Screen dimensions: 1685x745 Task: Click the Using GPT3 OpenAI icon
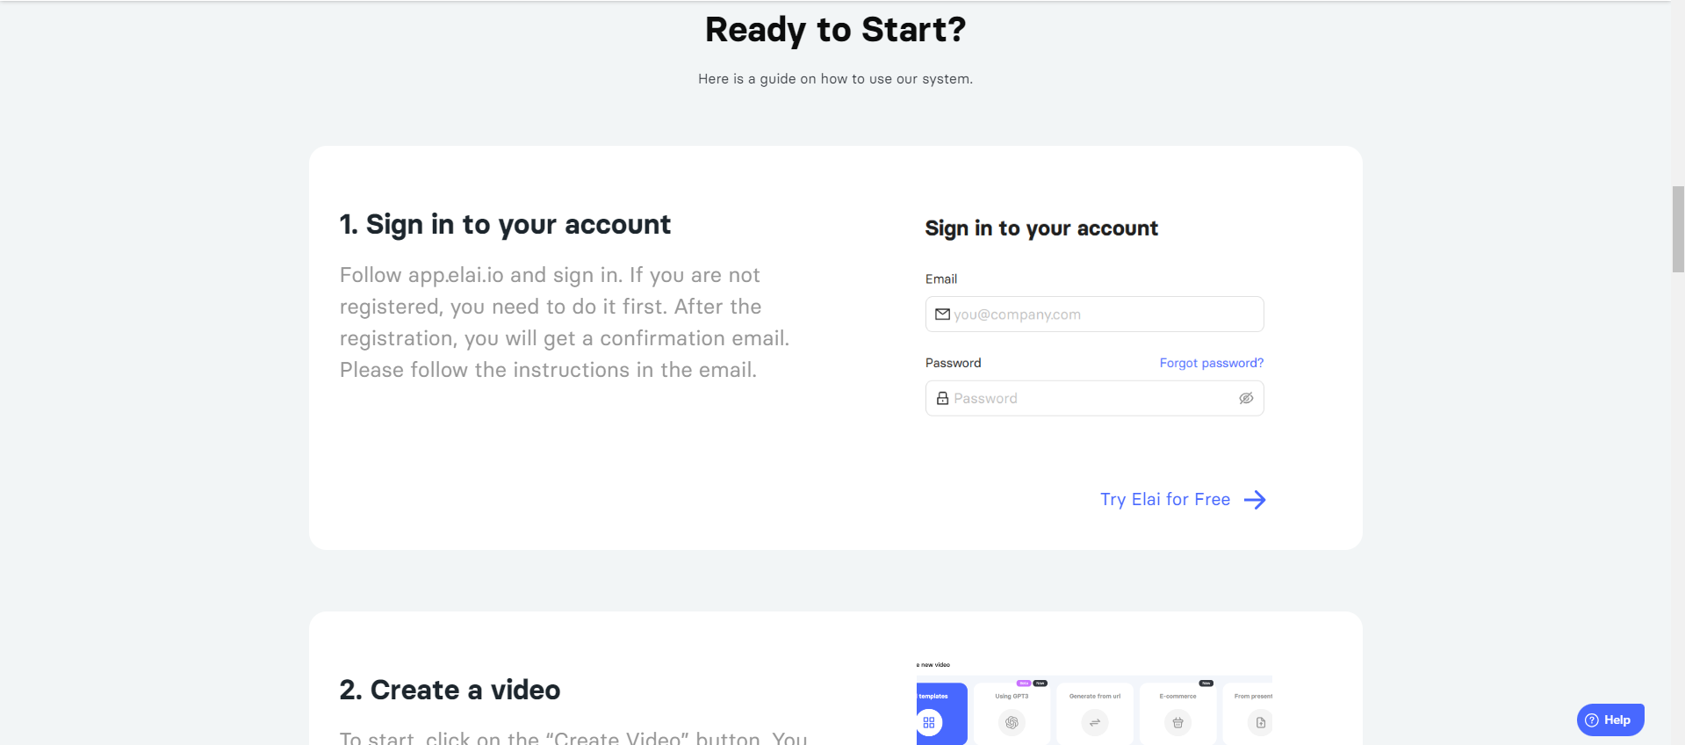tap(1012, 722)
